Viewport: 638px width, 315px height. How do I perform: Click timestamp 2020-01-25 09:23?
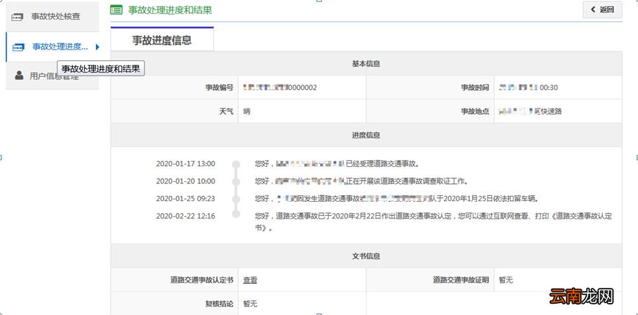pyautogui.click(x=186, y=199)
